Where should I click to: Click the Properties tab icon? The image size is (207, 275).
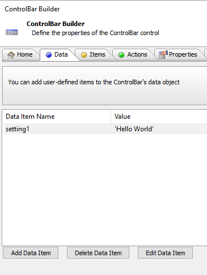pos(163,55)
